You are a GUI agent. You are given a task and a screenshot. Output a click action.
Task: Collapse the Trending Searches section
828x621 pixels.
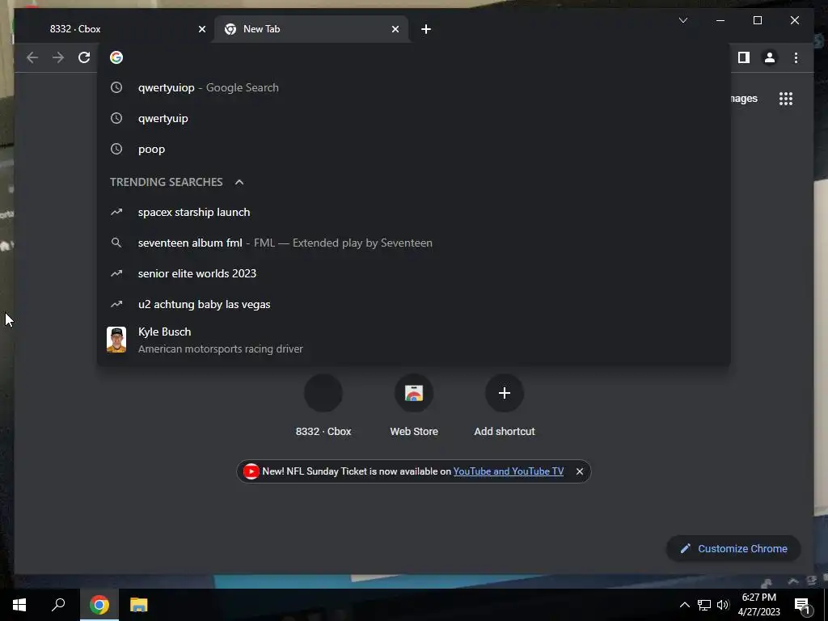point(239,182)
